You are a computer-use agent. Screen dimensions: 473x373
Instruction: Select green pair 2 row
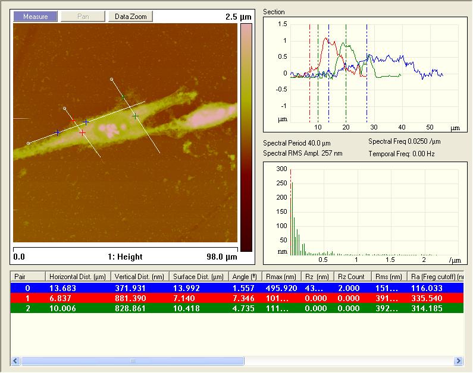click(x=237, y=308)
